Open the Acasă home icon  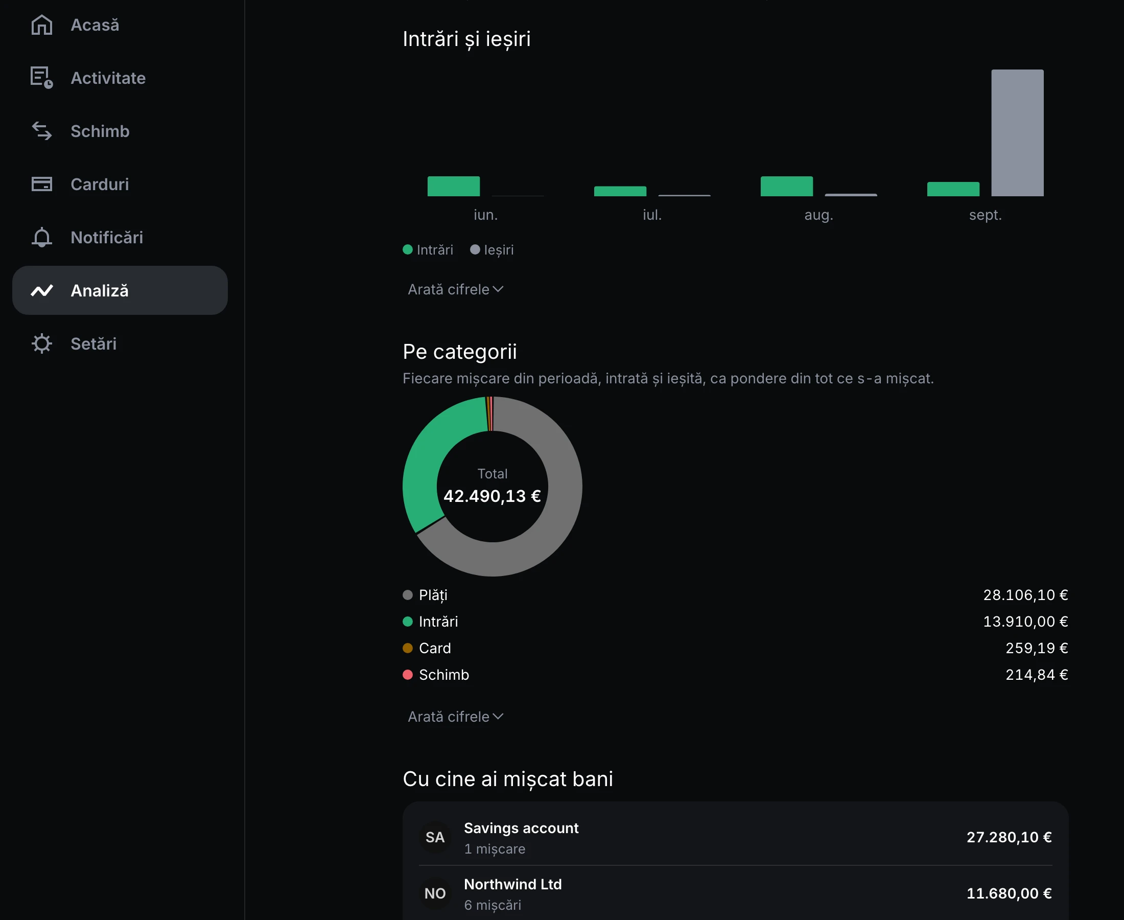[x=42, y=25]
